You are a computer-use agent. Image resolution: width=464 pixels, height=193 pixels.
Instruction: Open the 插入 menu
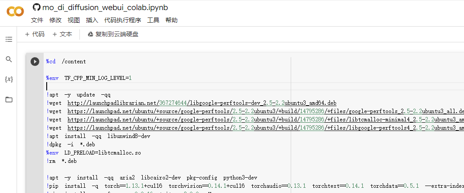tap(92, 20)
